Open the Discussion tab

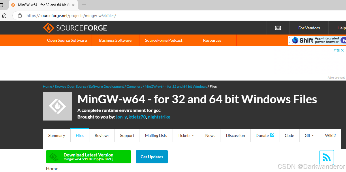coord(236,135)
